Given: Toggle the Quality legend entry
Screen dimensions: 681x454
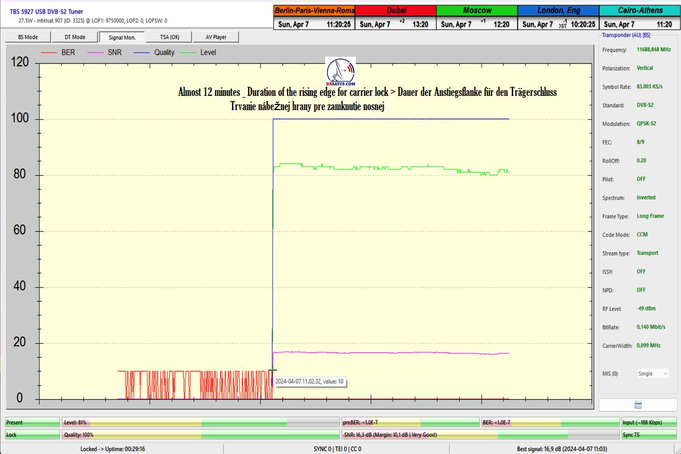Looking at the screenshot, I should pos(155,52).
